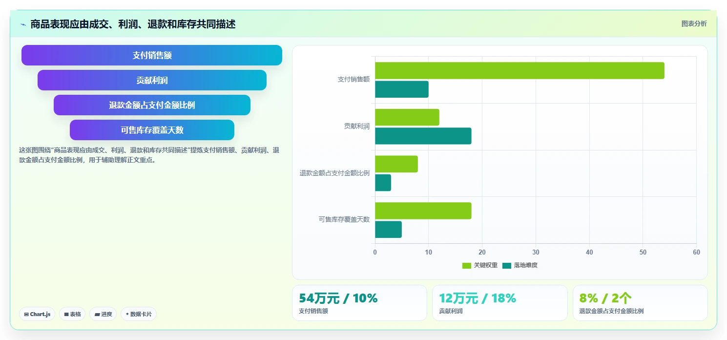Click the green 退款金额占支付金额比例 bar

[x=396, y=164]
